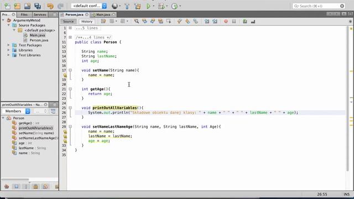
Task: Click the New File toolbar icon
Action: [x=7, y=6]
